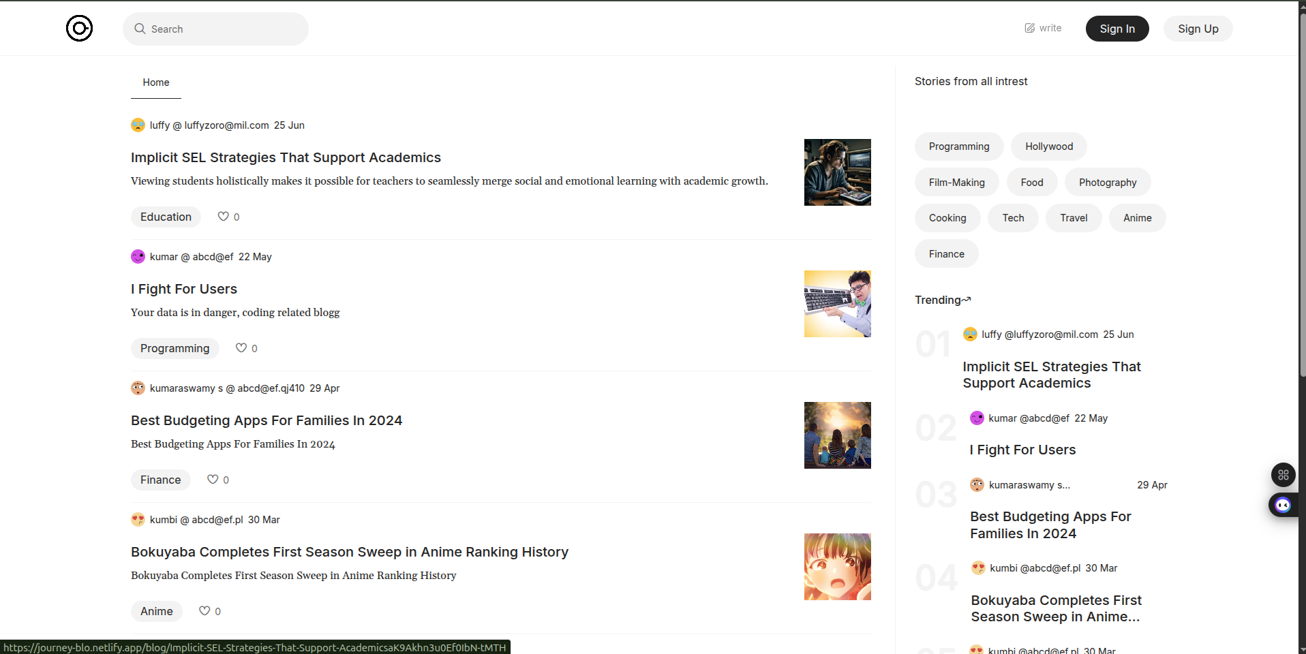Click heart icon on Bokuyaba anime post
Image resolution: width=1306 pixels, height=654 pixels.
pos(204,611)
